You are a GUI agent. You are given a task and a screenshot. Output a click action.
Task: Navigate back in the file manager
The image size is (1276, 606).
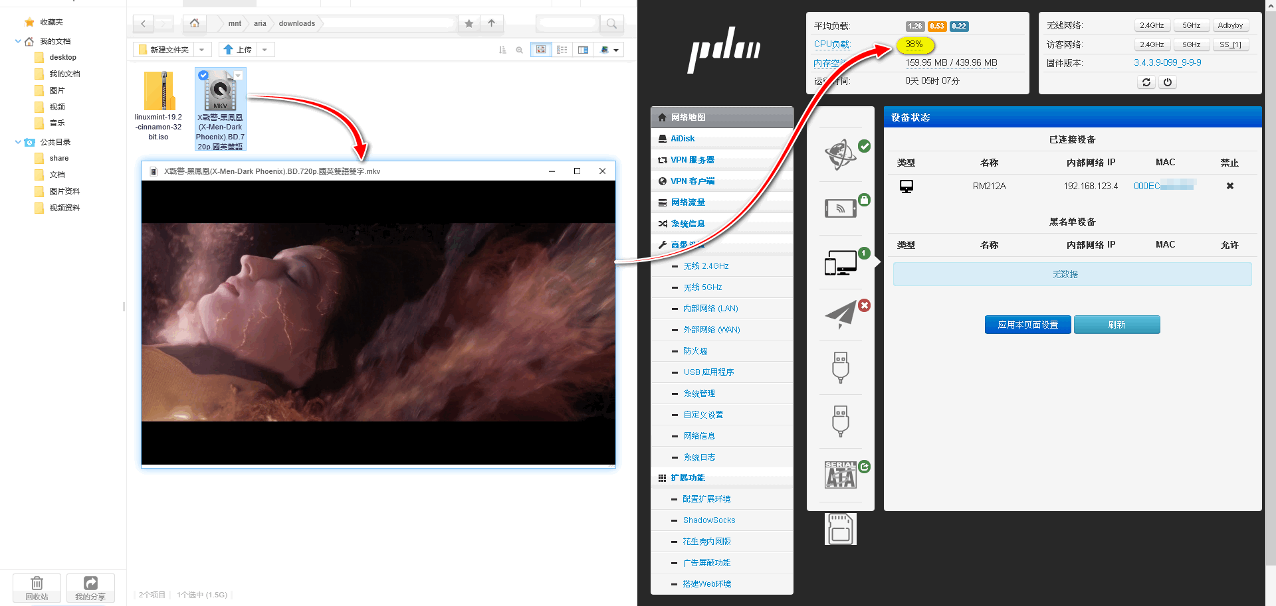(x=144, y=24)
